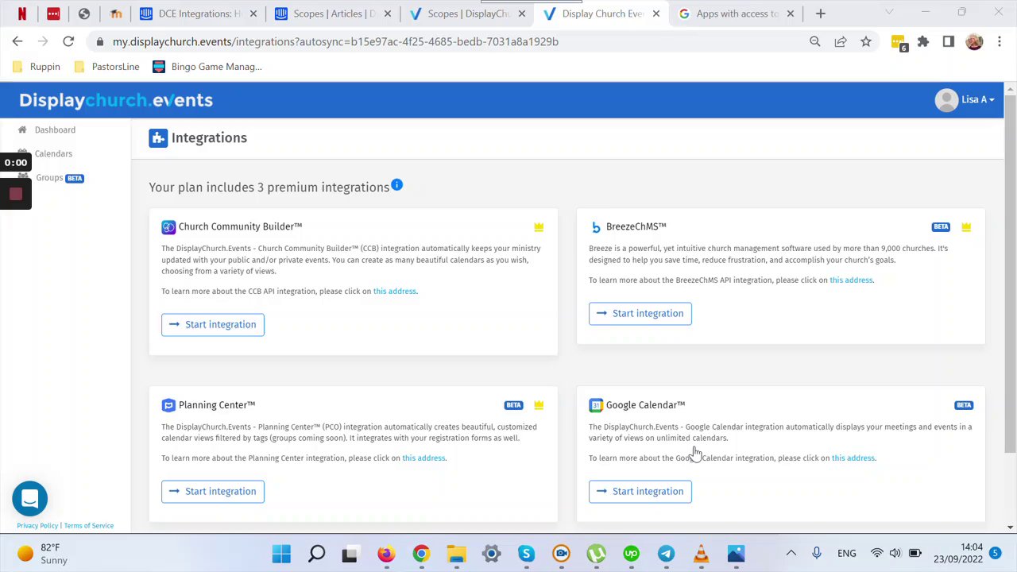Open the Ruppin bookmark folder
Image resolution: width=1017 pixels, height=572 pixels.
[37, 67]
